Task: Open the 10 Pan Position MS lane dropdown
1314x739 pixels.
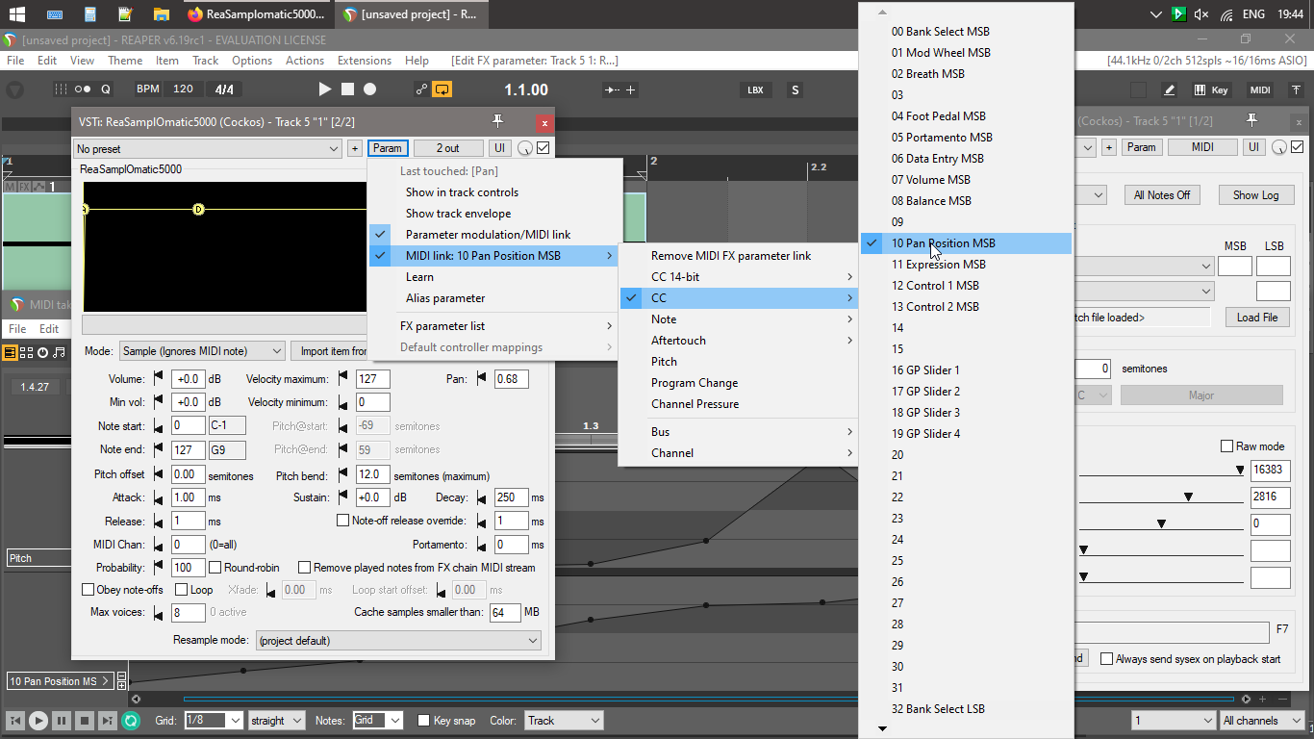Action: pos(60,681)
